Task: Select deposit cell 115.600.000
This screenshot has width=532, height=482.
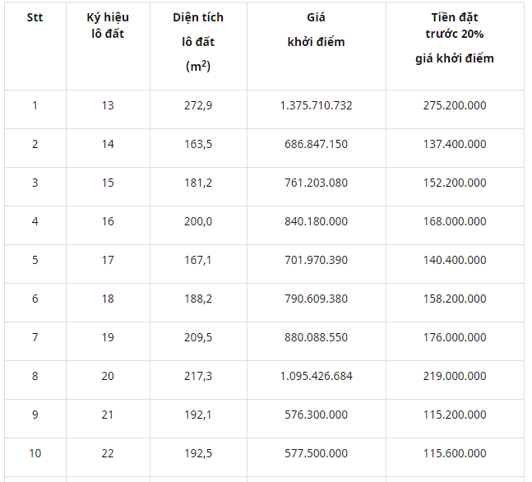Action: coord(455,454)
